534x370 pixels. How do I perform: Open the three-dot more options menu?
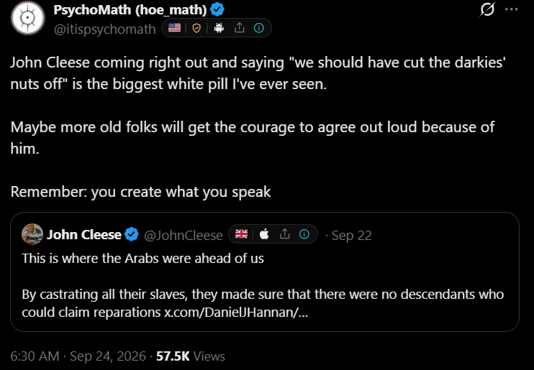[x=511, y=9]
